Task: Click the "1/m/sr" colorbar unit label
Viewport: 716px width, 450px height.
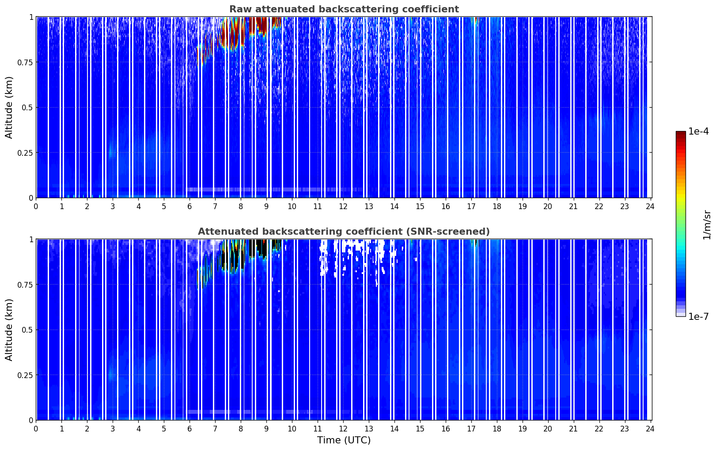Action: 707,224
